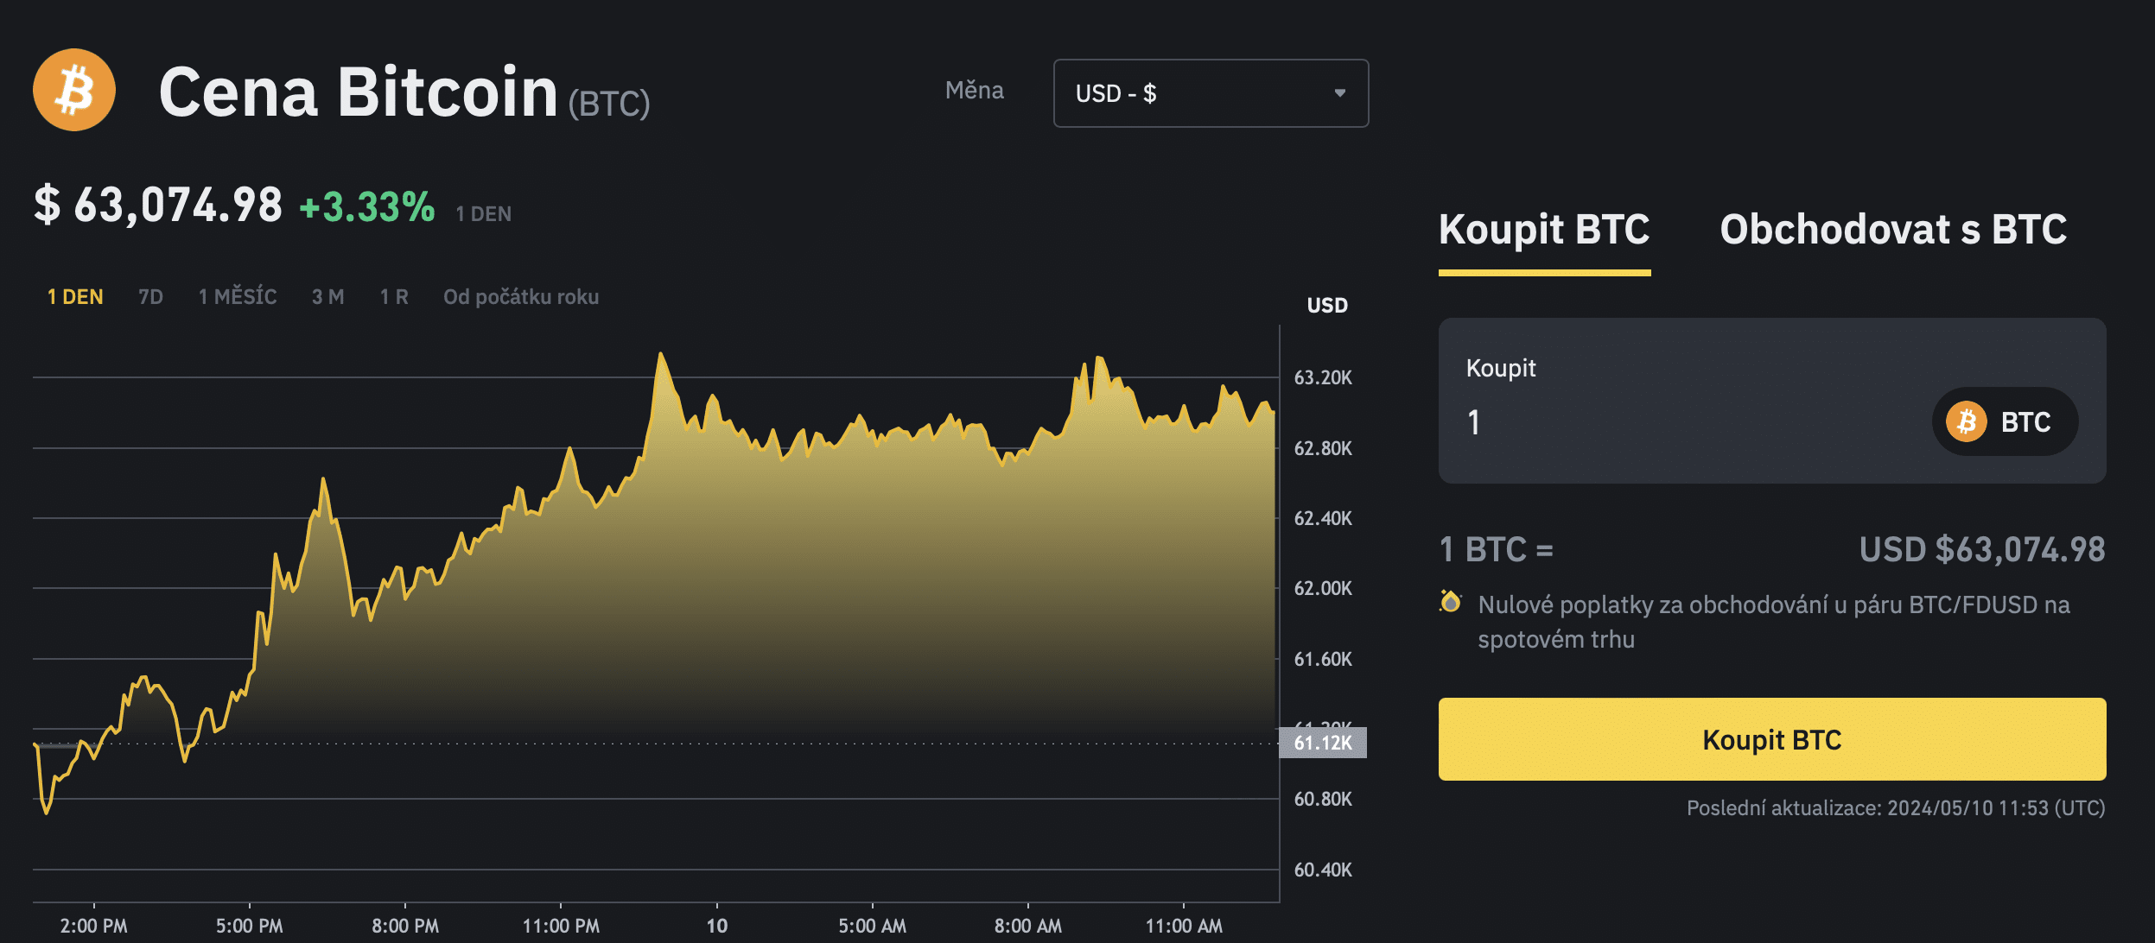Click the Bitcoin icon in BTC selector
The height and width of the screenshot is (943, 2155).
coord(1966,421)
